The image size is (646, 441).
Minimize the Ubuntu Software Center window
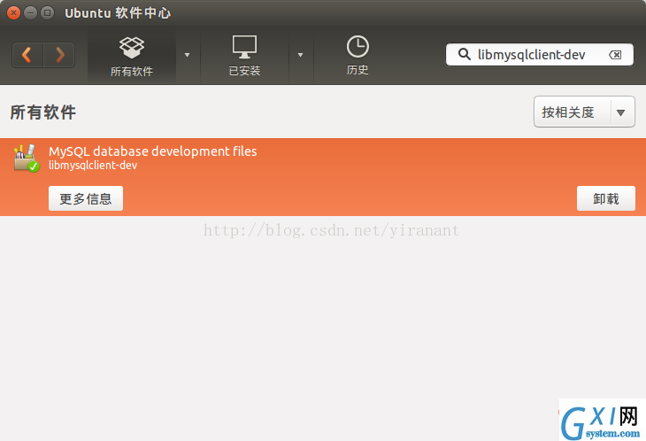pos(30,12)
